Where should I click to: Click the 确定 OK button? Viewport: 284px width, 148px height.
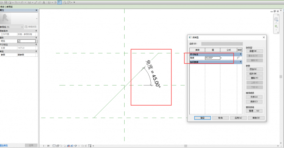[x=203, y=118]
